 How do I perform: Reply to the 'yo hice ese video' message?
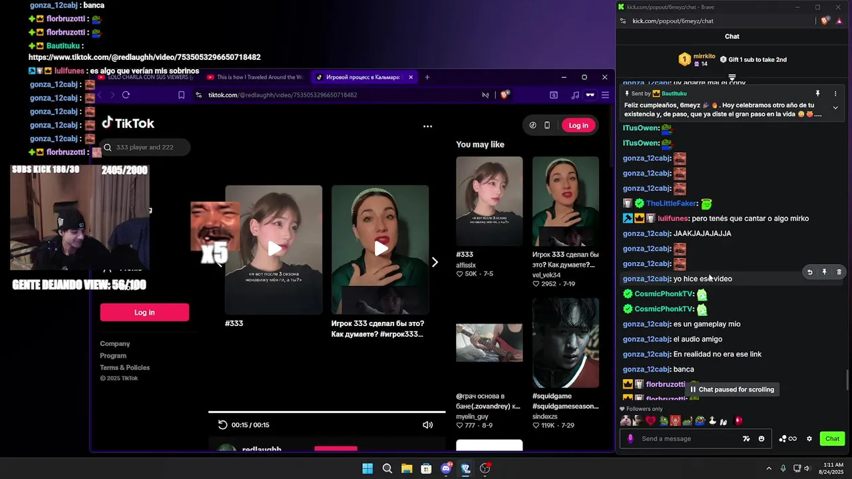809,272
